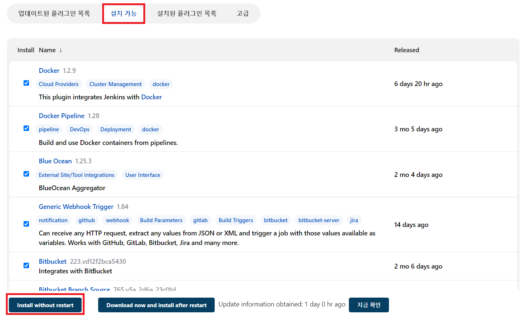Click Install without restart button
Screen dimensions: 529x316
(45, 305)
